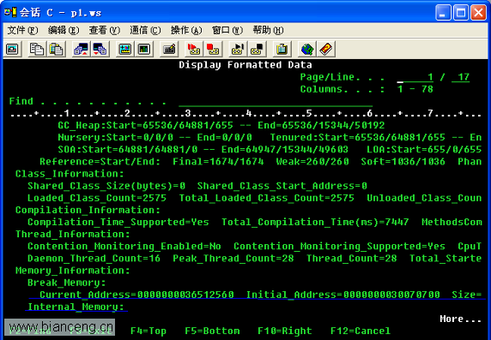Click Initial_Address=0000000030070700 text
Screen dimensions: 491x340
click(x=342, y=295)
